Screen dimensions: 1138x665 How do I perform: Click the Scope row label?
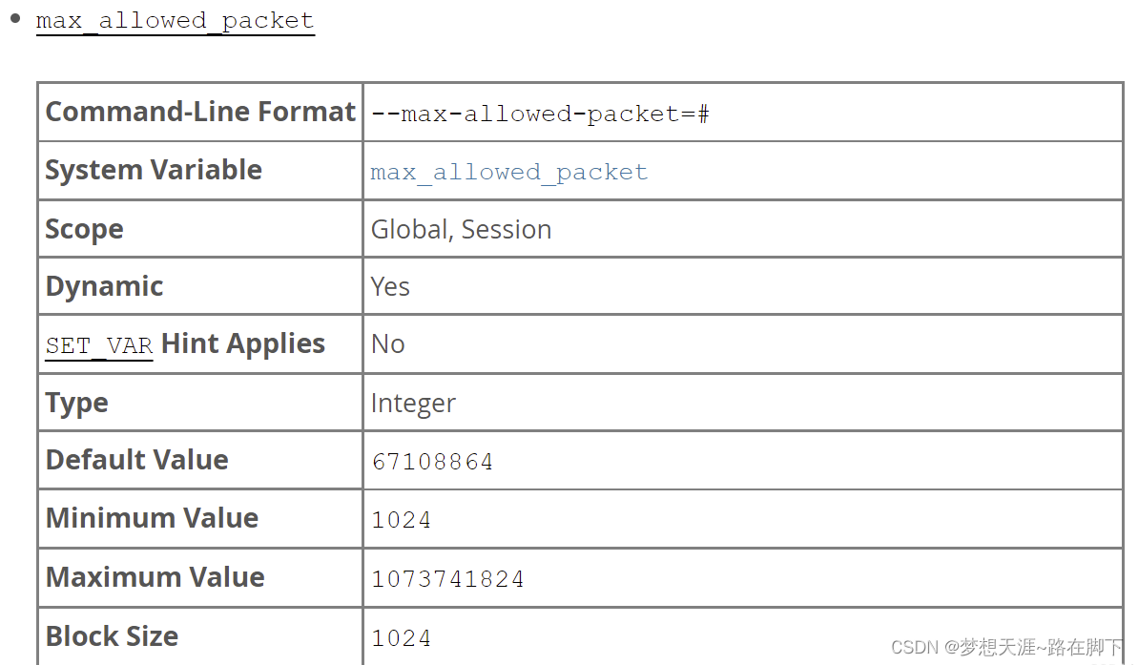click(x=84, y=229)
